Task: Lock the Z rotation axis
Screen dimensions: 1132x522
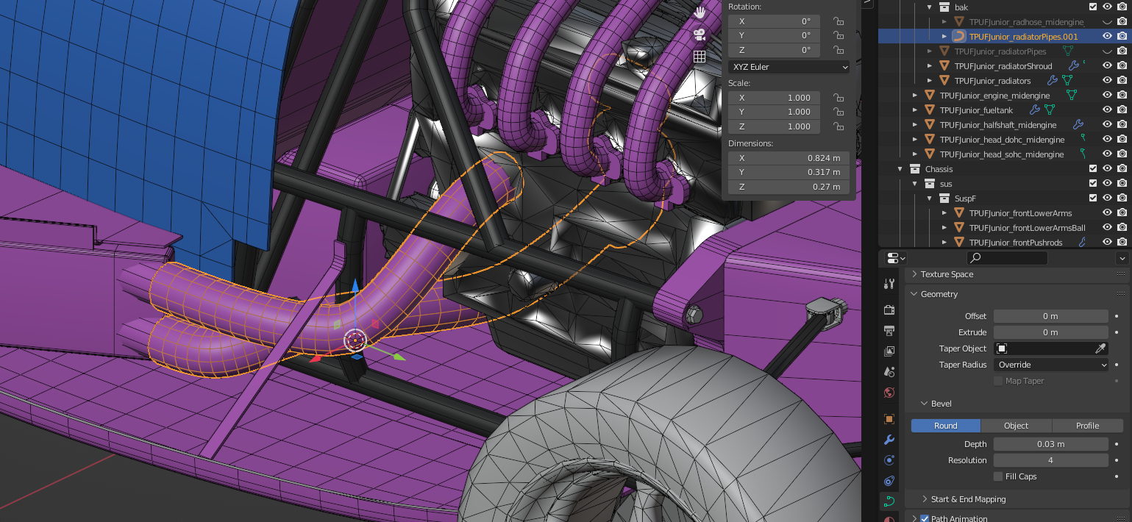Action: [838, 50]
